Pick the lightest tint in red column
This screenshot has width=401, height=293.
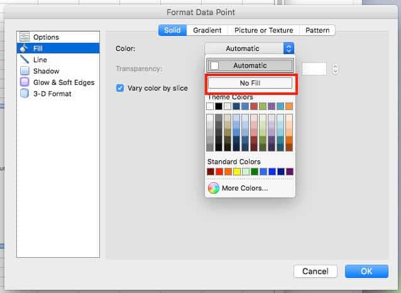[254, 118]
